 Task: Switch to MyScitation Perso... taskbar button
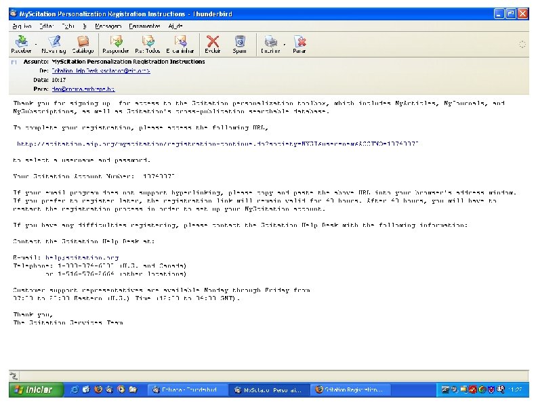(269, 389)
